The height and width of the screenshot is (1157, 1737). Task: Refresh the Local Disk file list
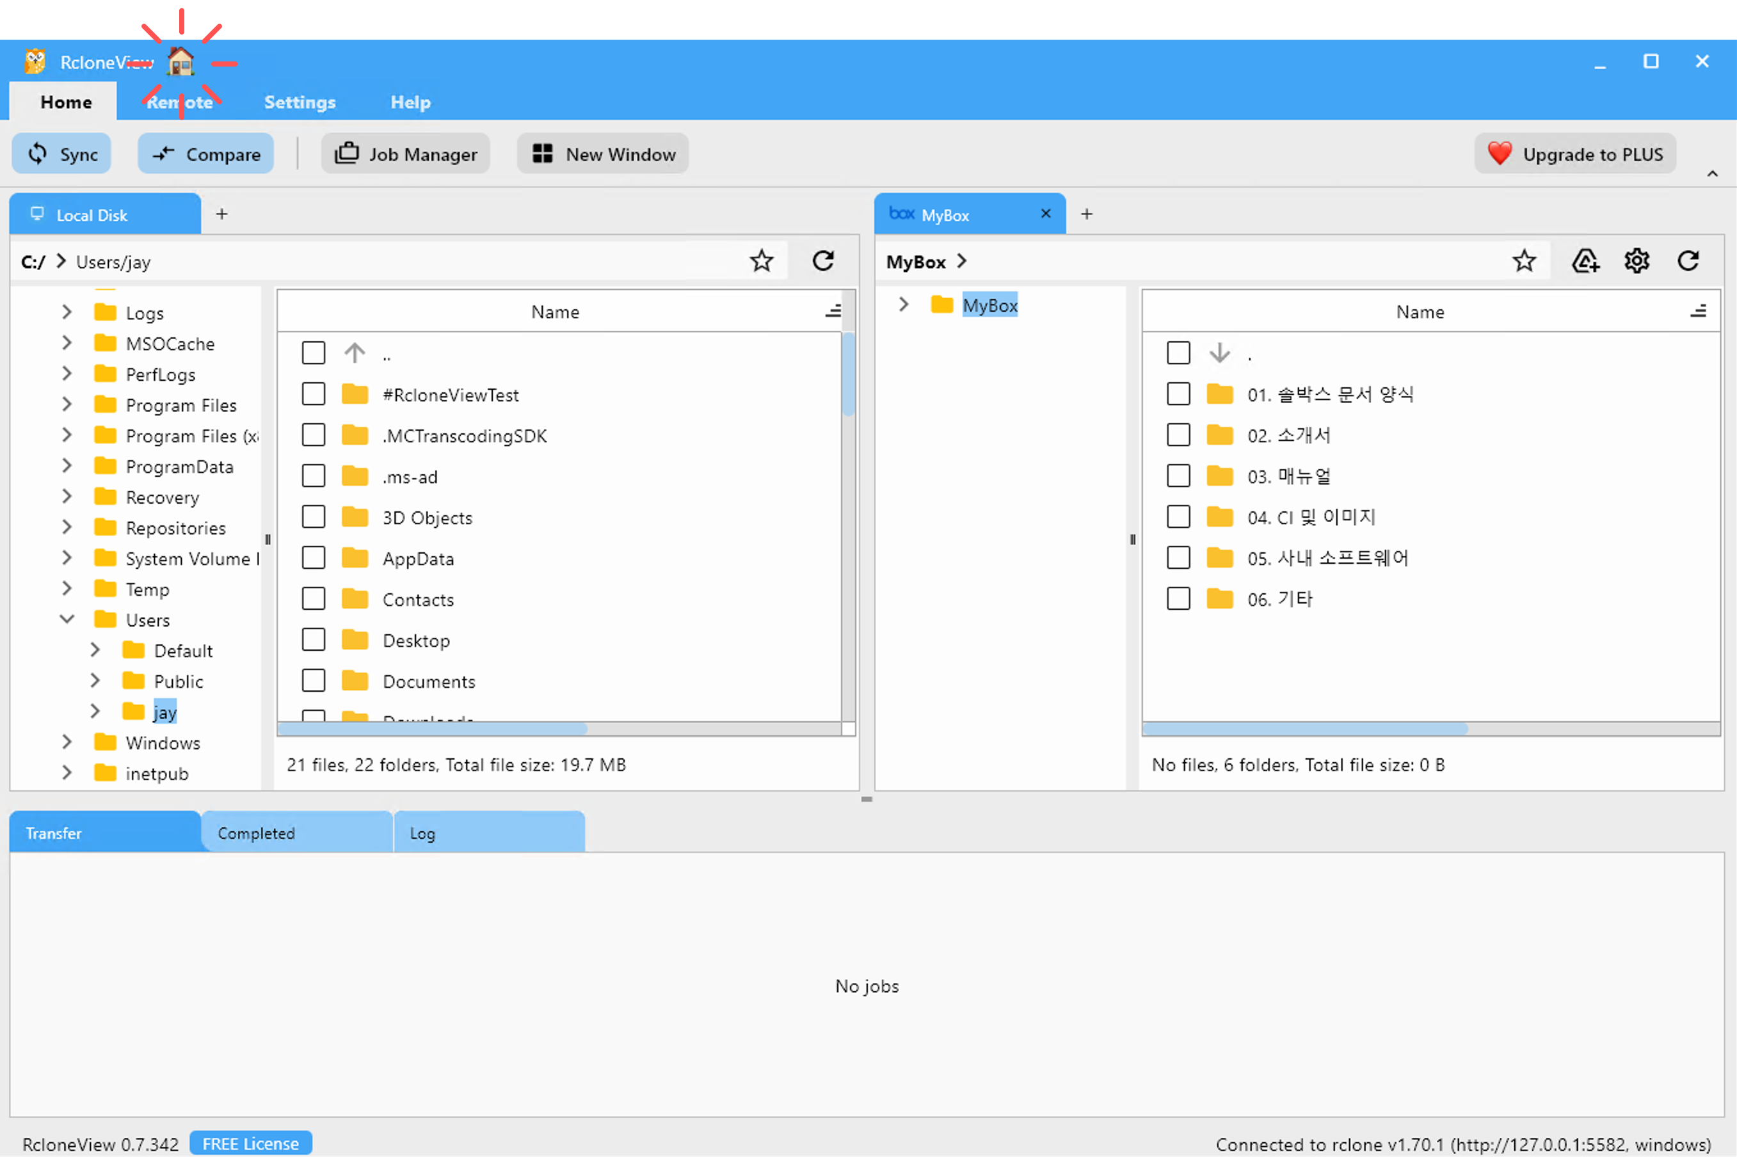(x=824, y=260)
